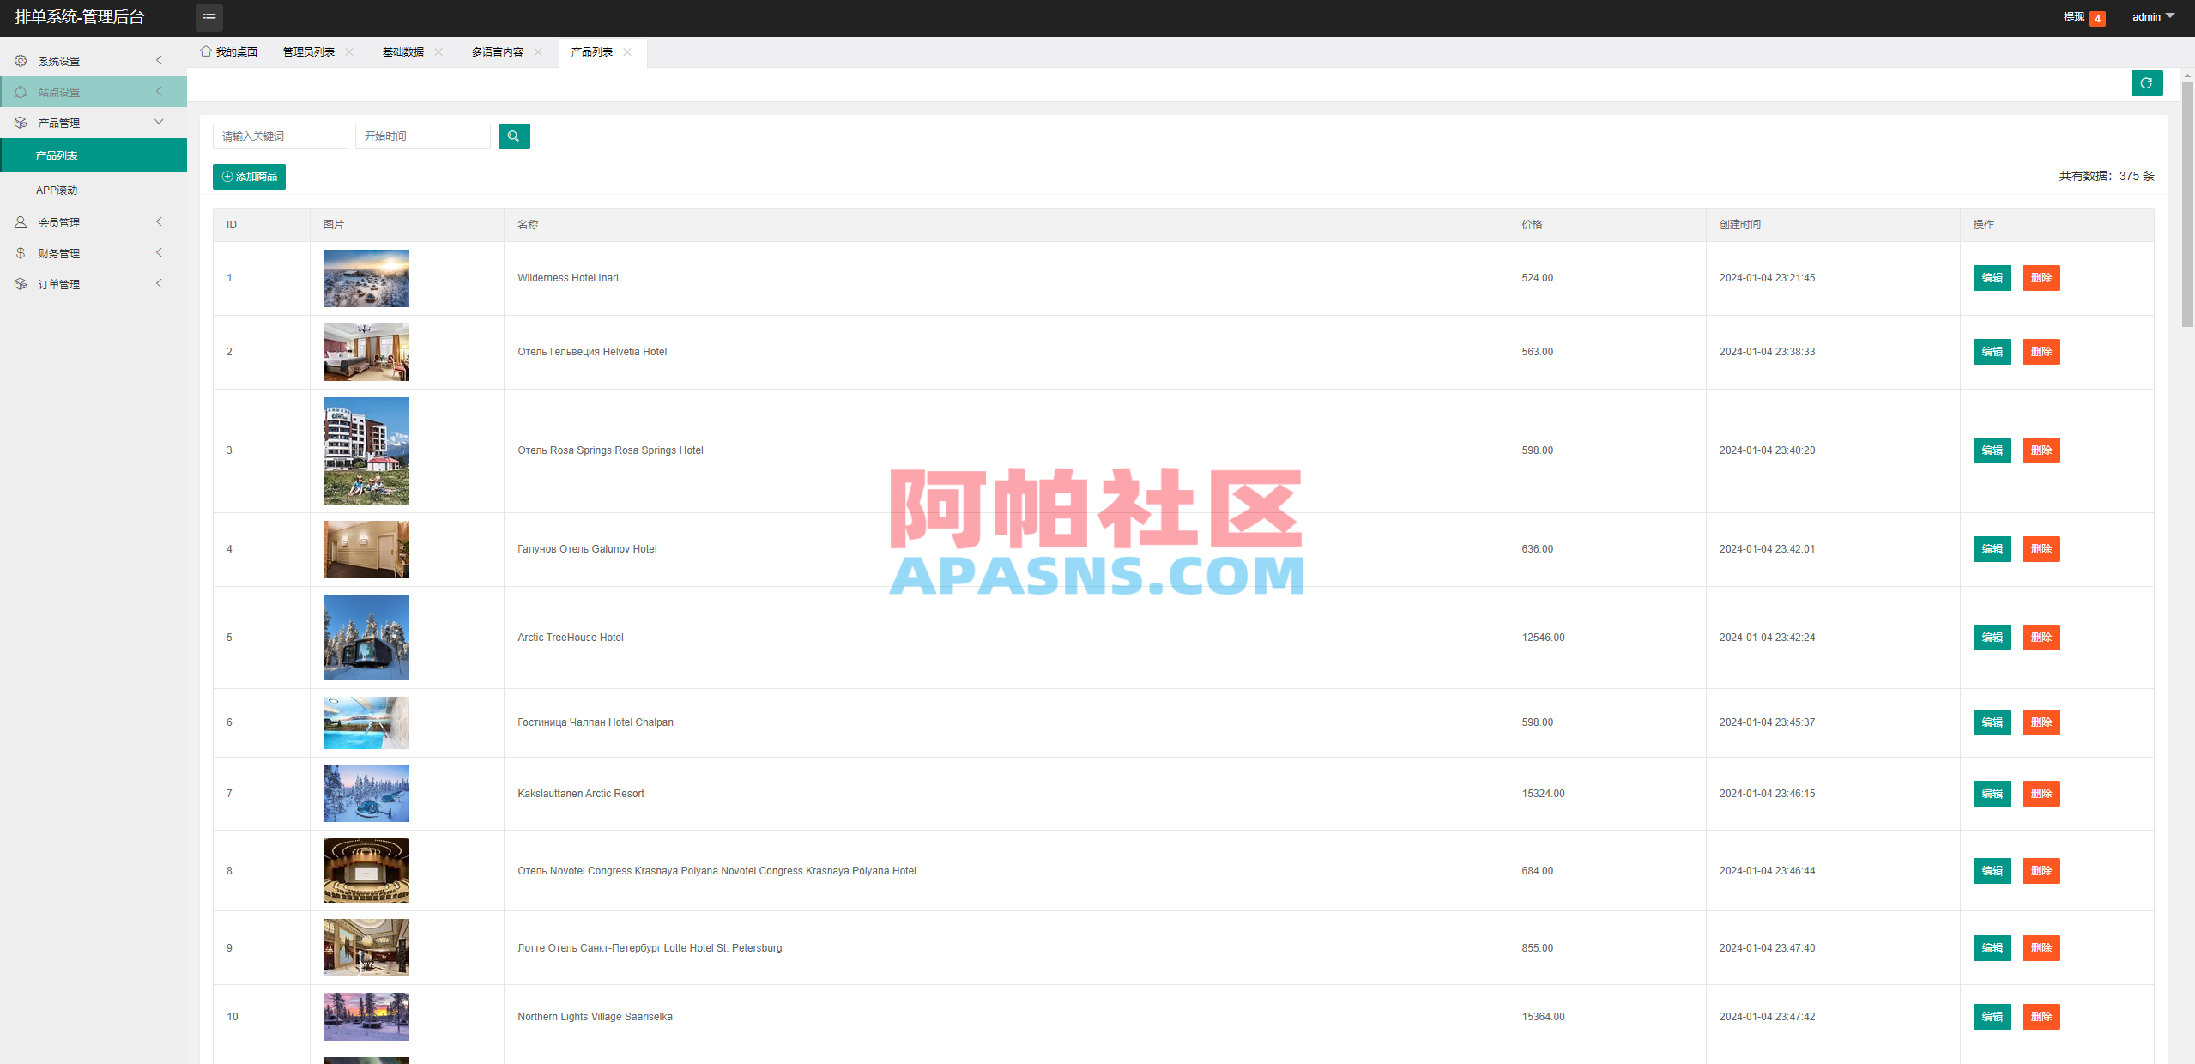The image size is (2195, 1064).
Task: Click the 站点设置 sidebar icon
Action: click(x=21, y=91)
